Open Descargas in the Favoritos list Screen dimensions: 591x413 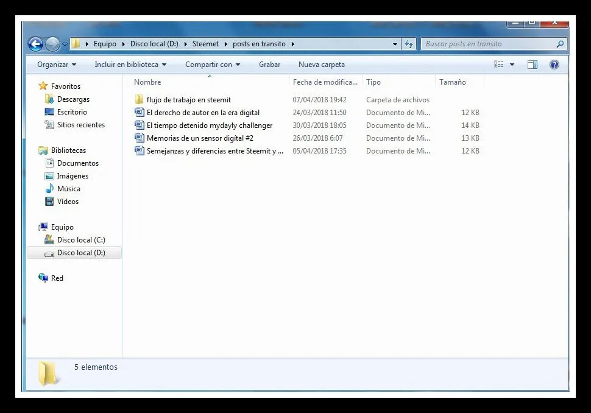73,99
